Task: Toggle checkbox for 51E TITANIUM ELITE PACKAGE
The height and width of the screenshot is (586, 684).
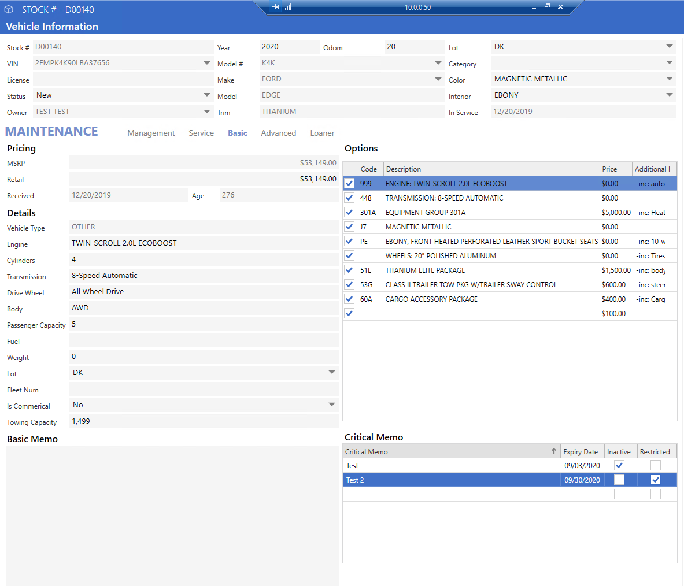Action: point(349,270)
